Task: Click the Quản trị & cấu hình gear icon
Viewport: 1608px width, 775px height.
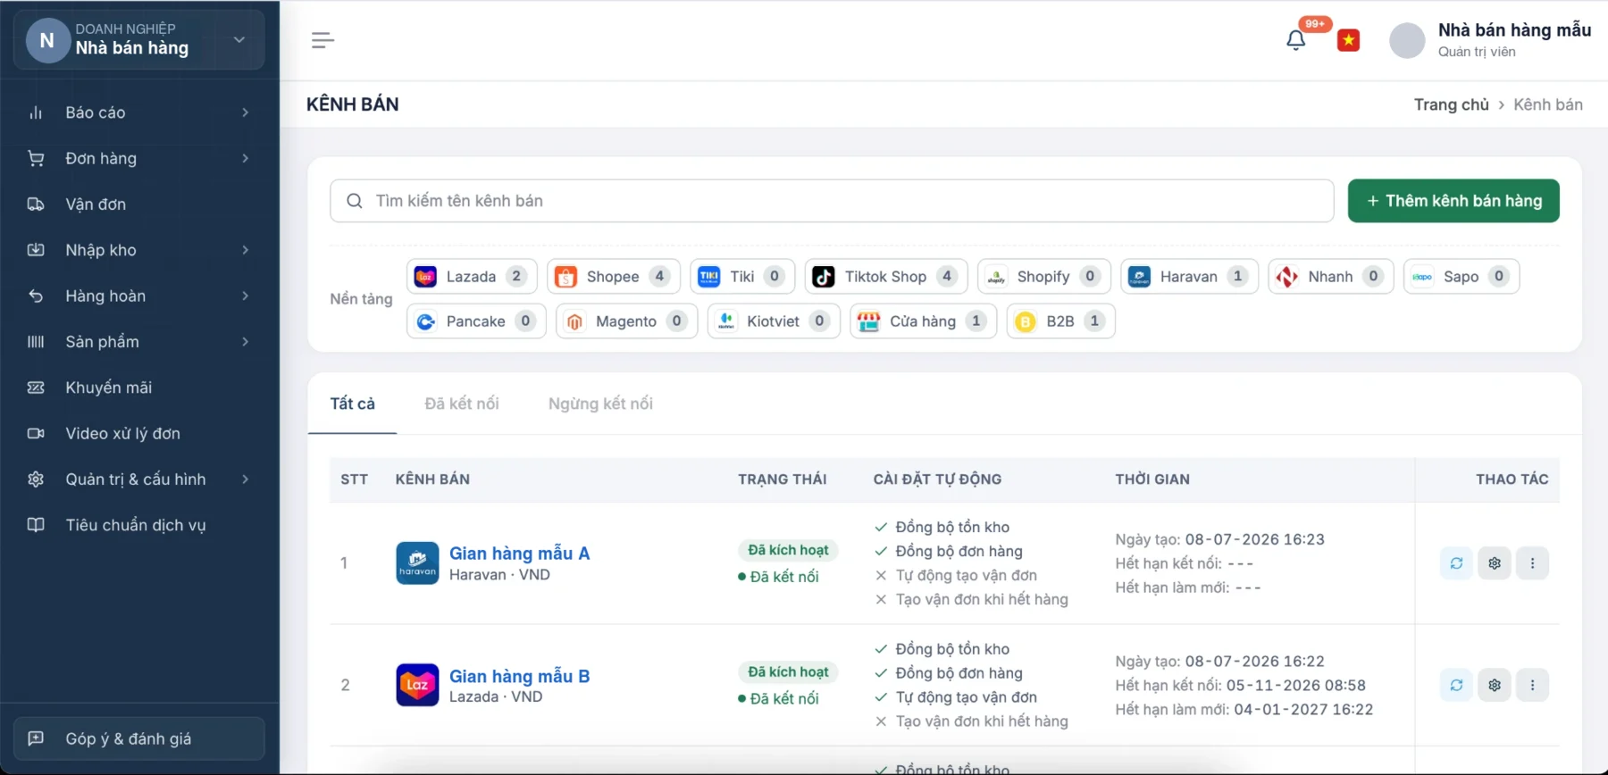Action: point(36,479)
